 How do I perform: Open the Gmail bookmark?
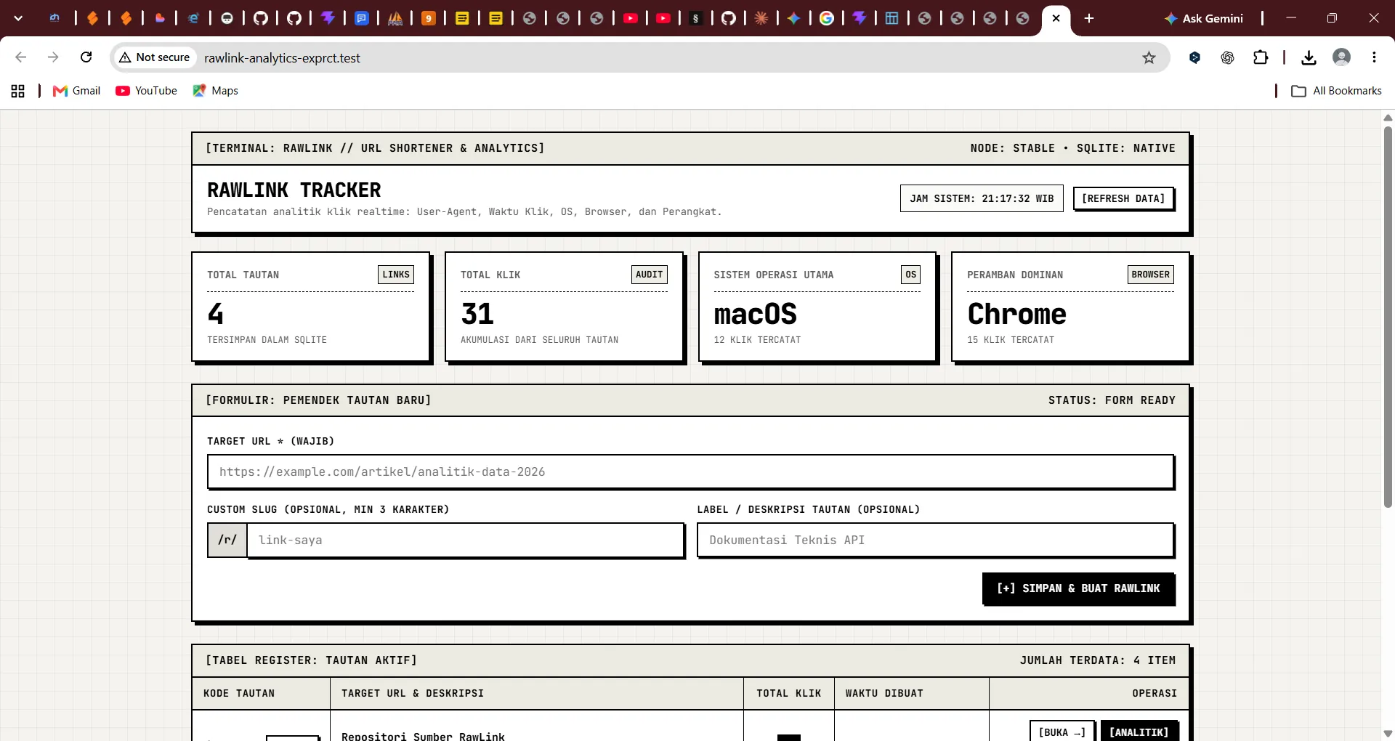[x=77, y=91]
